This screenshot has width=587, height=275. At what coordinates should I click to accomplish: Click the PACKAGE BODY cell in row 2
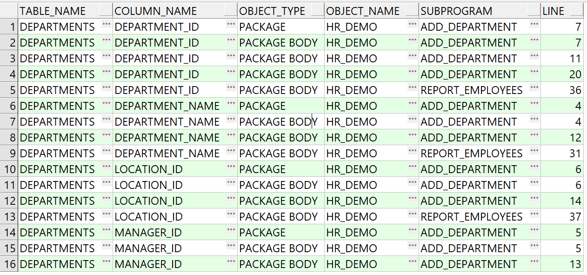(281, 43)
